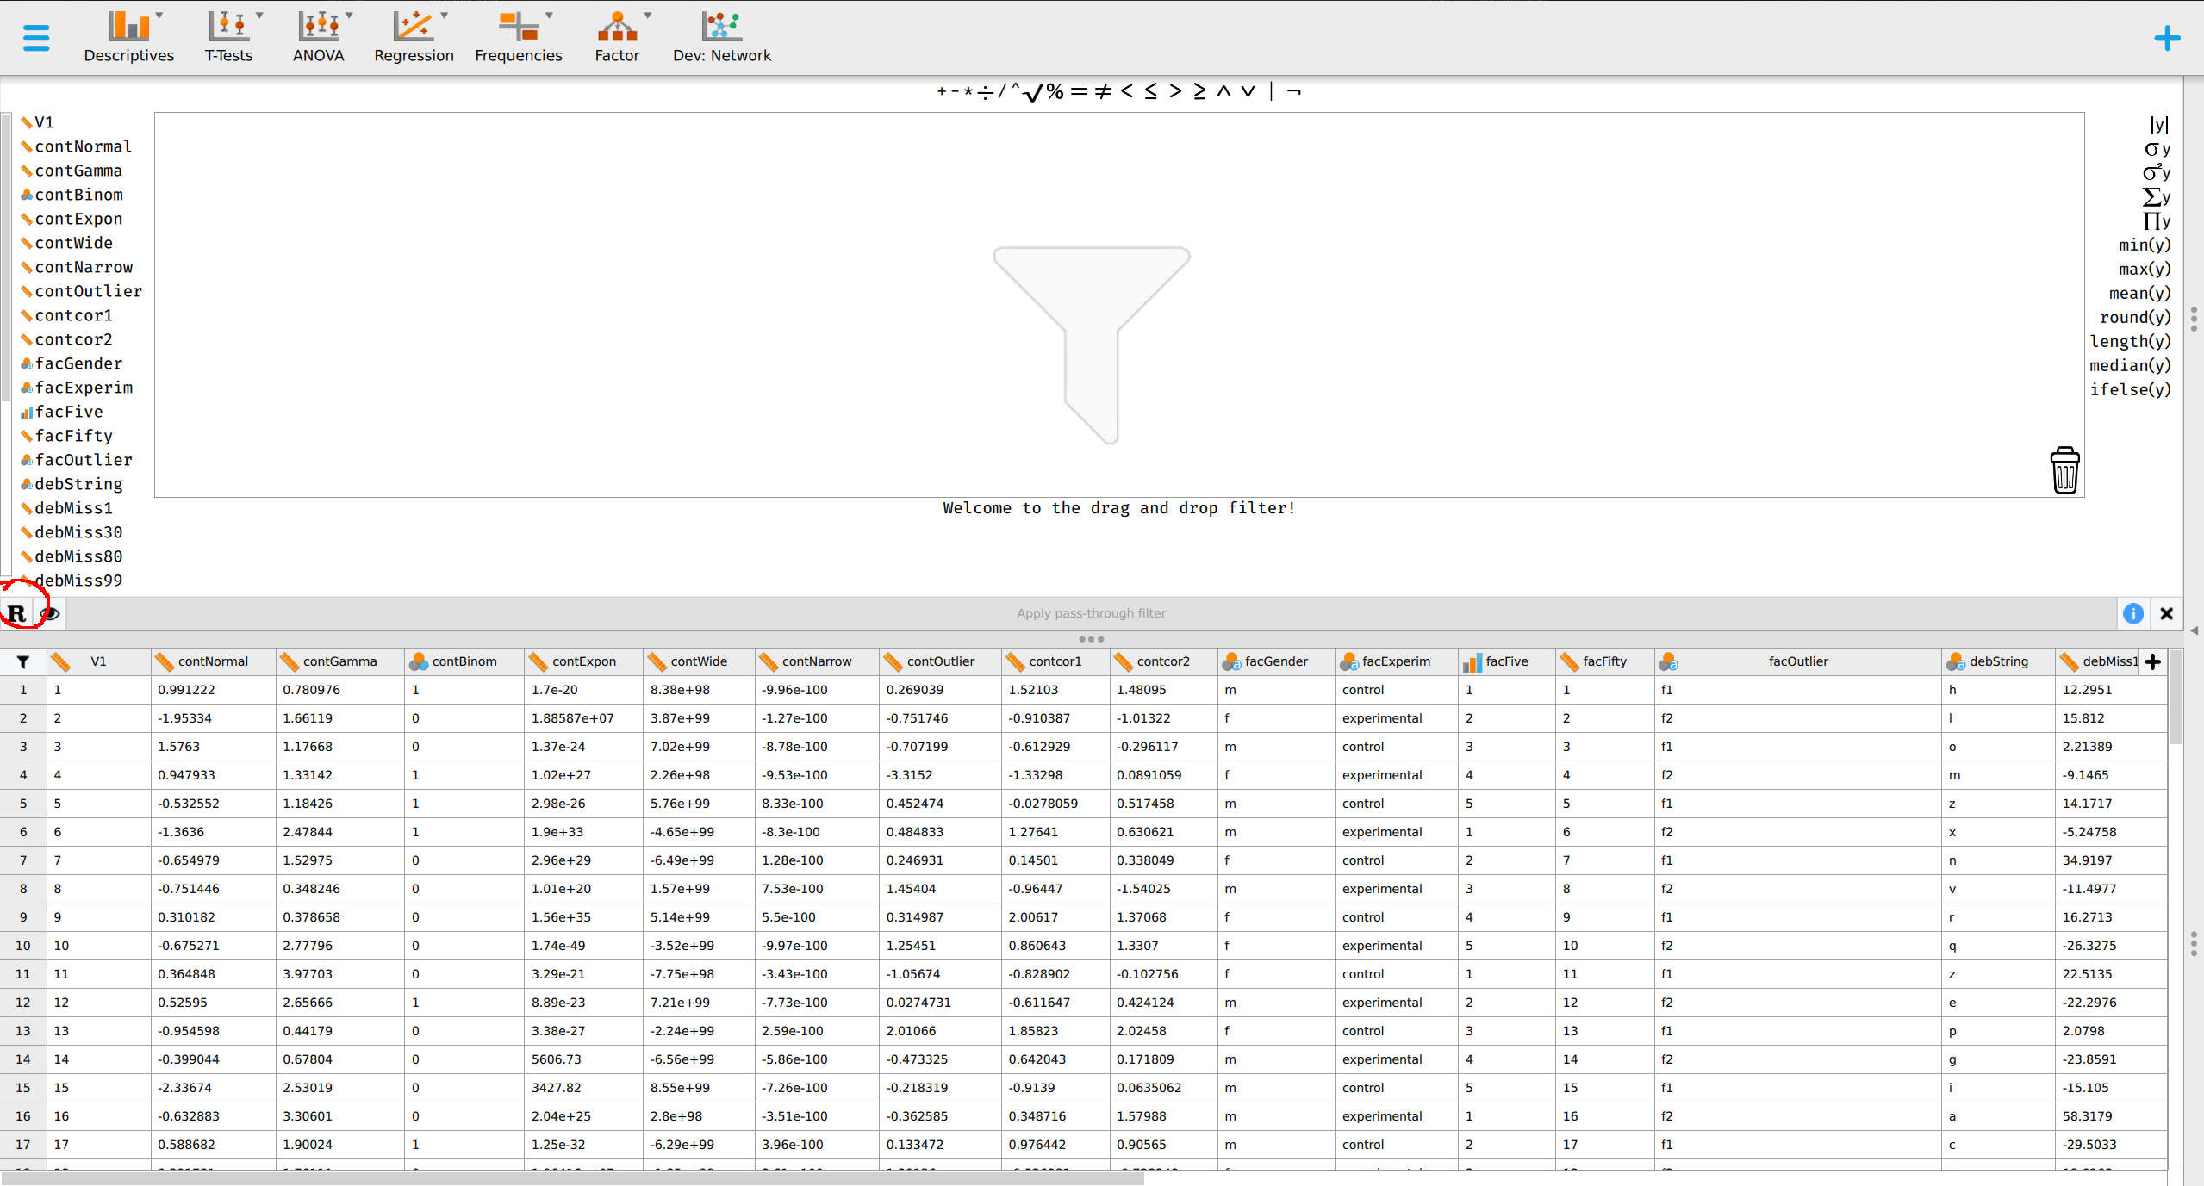Open the hamburger menu
Viewport: 2204px width, 1186px height.
pos(35,38)
